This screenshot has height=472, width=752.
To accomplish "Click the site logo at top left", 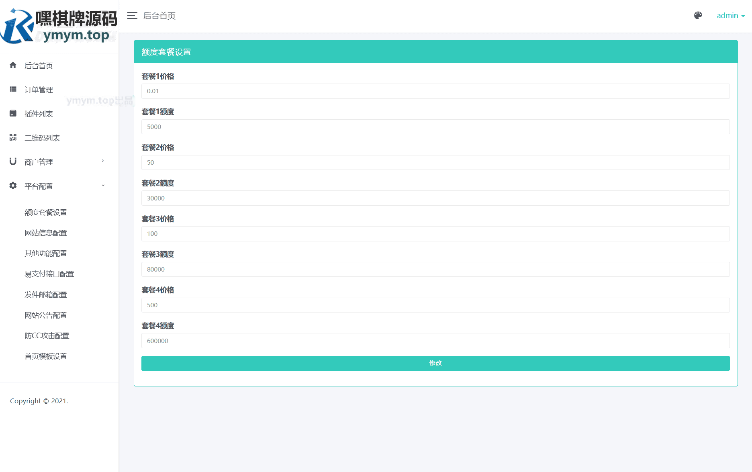I will 59,26.
